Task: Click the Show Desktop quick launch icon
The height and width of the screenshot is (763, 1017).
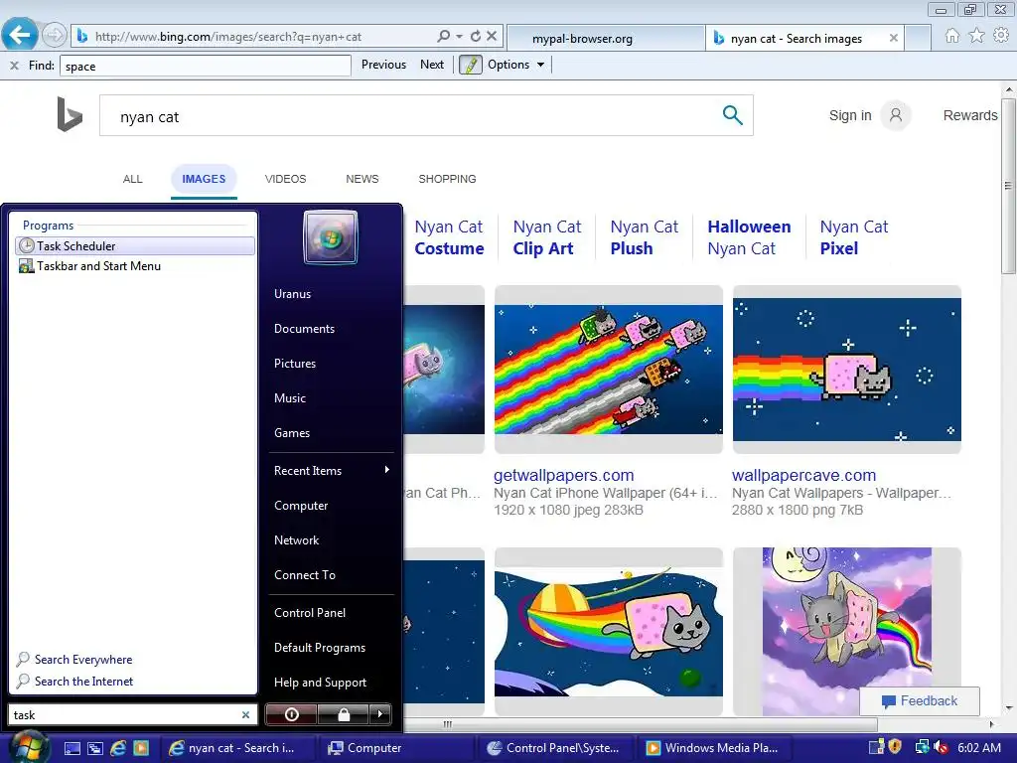Action: tap(72, 748)
